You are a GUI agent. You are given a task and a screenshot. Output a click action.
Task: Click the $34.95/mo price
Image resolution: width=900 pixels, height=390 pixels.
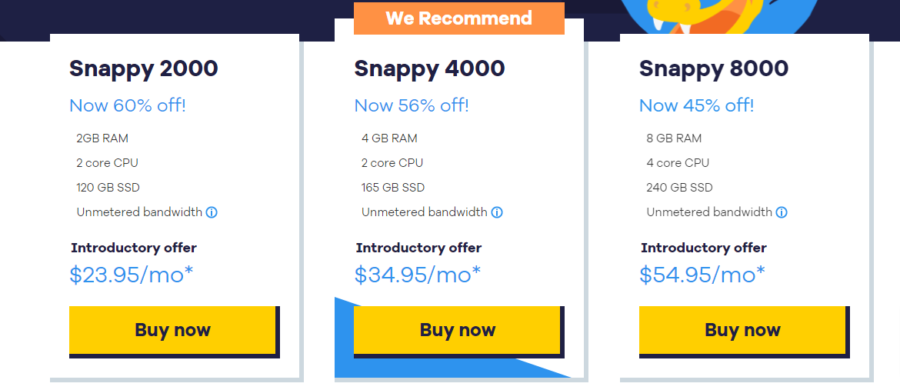coord(417,275)
